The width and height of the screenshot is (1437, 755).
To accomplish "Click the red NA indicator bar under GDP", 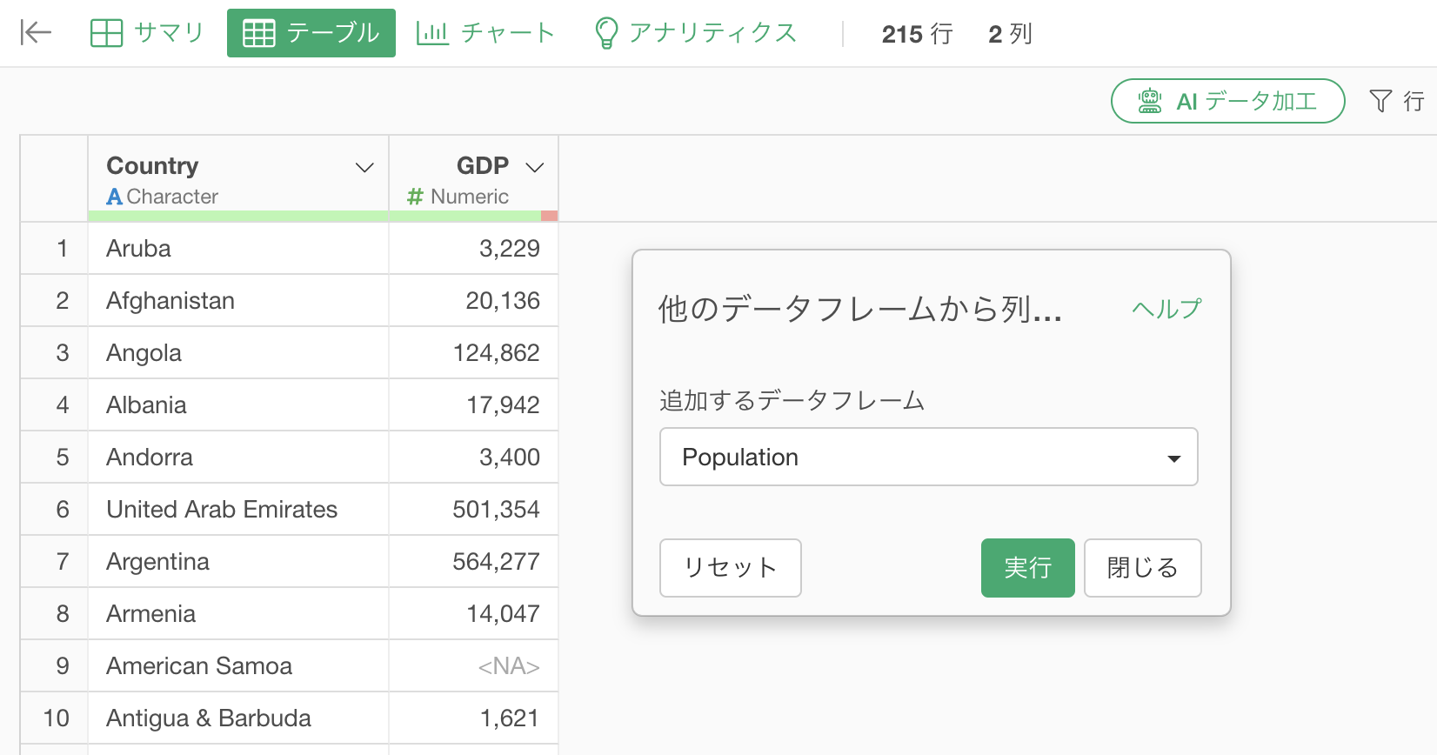I will coord(549,216).
